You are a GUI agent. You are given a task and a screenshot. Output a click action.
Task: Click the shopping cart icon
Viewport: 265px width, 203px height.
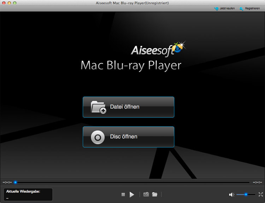pos(216,9)
